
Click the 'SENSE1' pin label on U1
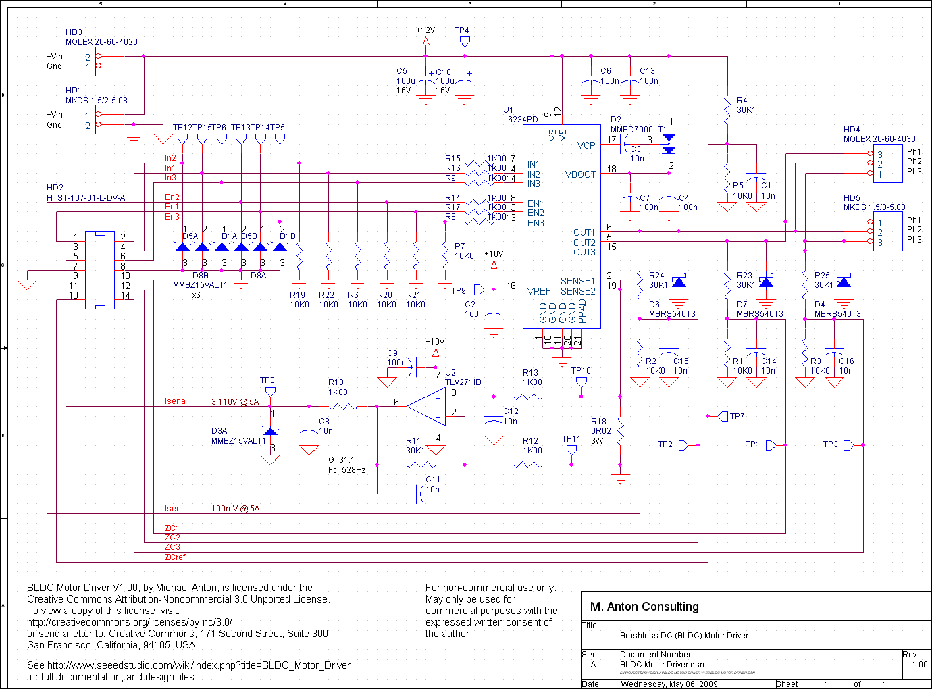coord(577,281)
